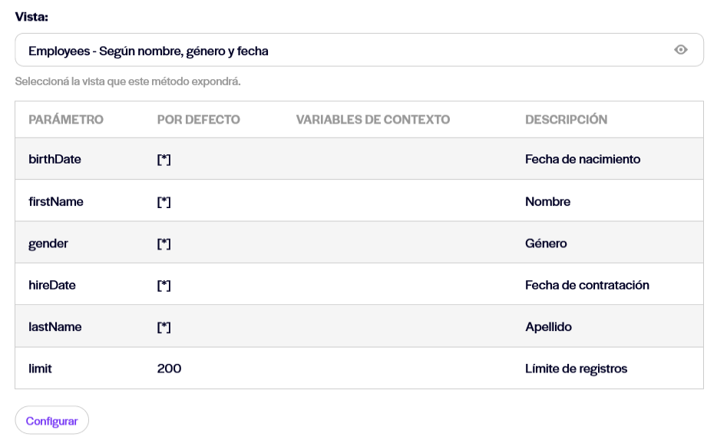Click the DESCRIPCIÓN column header
The height and width of the screenshot is (440, 727).
(x=566, y=120)
